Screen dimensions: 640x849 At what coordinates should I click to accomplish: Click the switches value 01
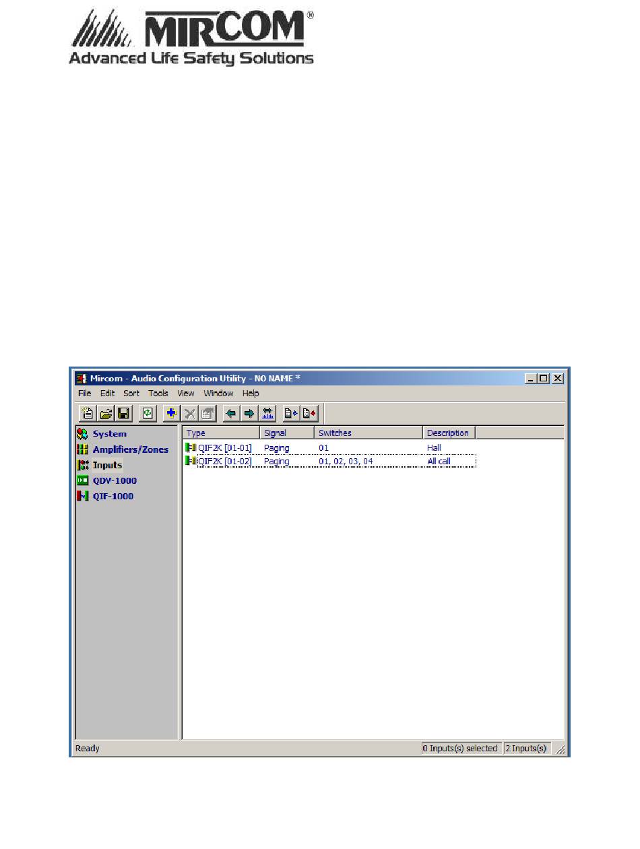pyautogui.click(x=324, y=447)
